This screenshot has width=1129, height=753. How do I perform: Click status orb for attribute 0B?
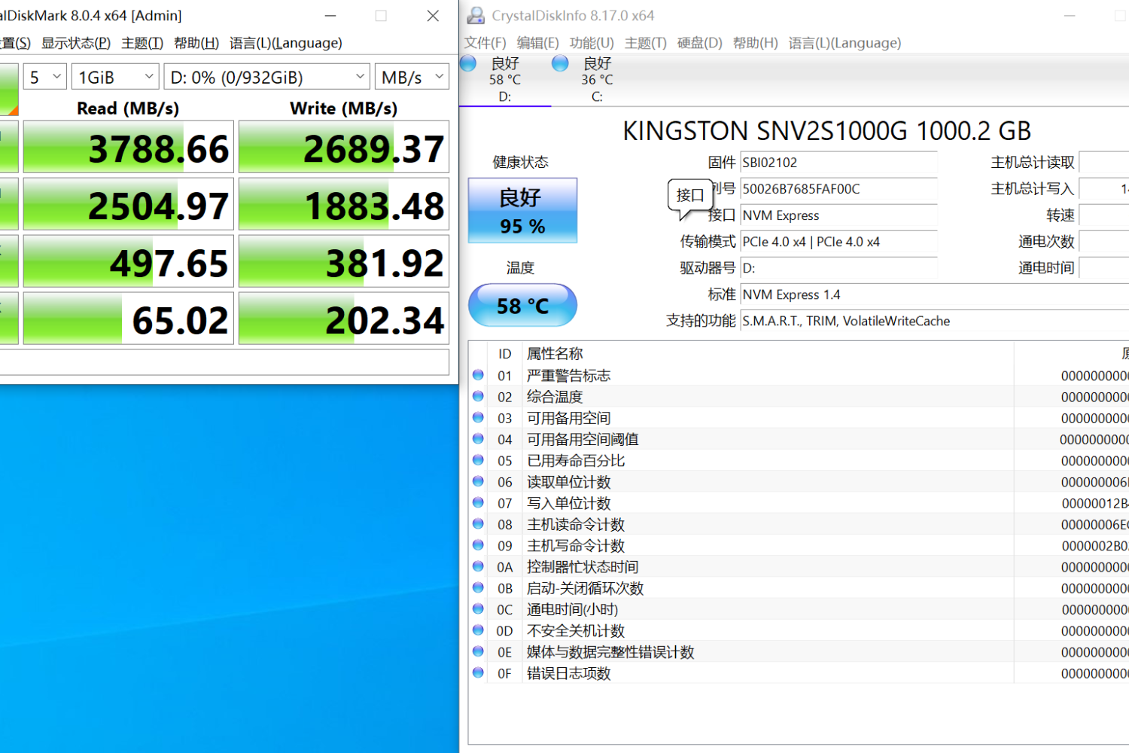[x=478, y=587]
